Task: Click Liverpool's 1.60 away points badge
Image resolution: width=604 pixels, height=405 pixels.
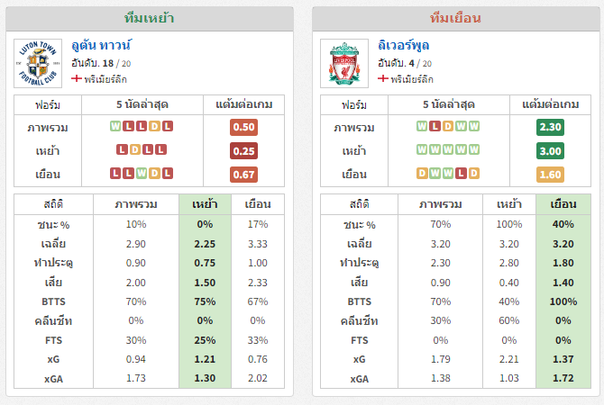Action: 550,175
